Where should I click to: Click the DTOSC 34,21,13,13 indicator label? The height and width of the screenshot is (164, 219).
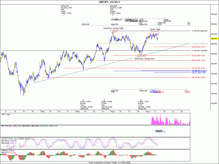15,139
